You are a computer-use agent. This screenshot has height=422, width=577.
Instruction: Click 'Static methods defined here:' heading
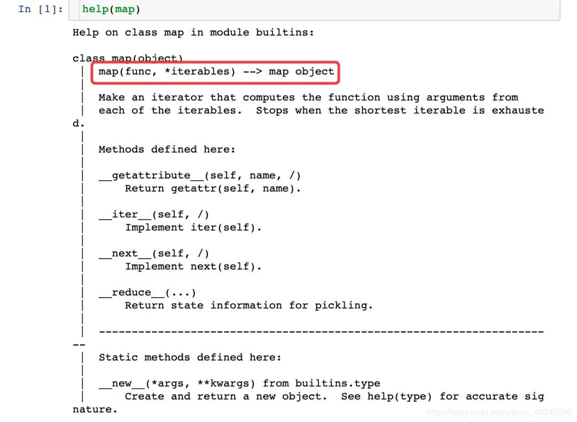point(190,357)
